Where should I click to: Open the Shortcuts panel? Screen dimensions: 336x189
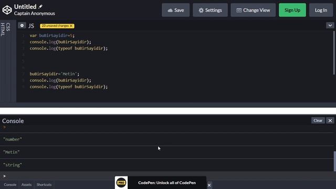click(44, 184)
